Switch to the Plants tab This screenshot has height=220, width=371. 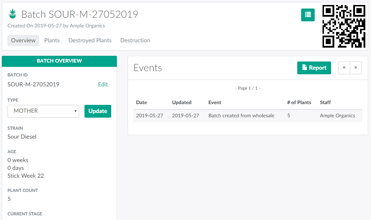coord(52,41)
